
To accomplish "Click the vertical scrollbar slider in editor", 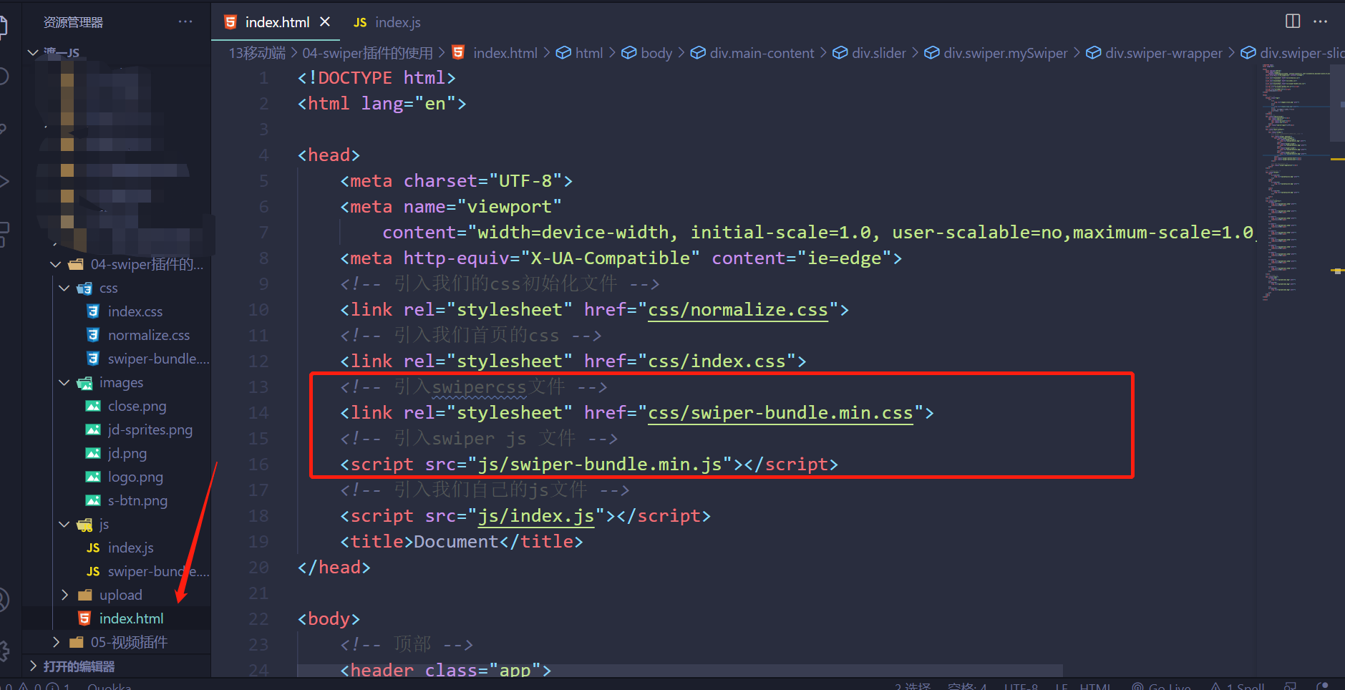I will [x=1337, y=102].
